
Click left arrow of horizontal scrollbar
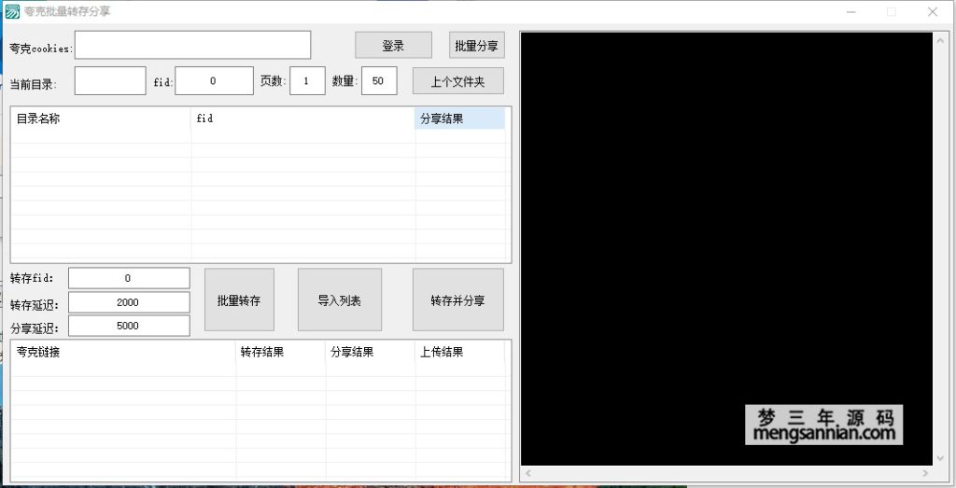(x=528, y=473)
